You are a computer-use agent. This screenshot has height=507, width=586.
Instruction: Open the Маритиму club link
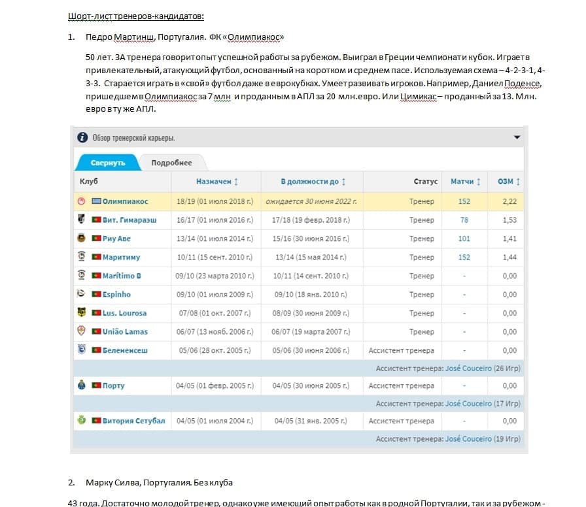(121, 257)
